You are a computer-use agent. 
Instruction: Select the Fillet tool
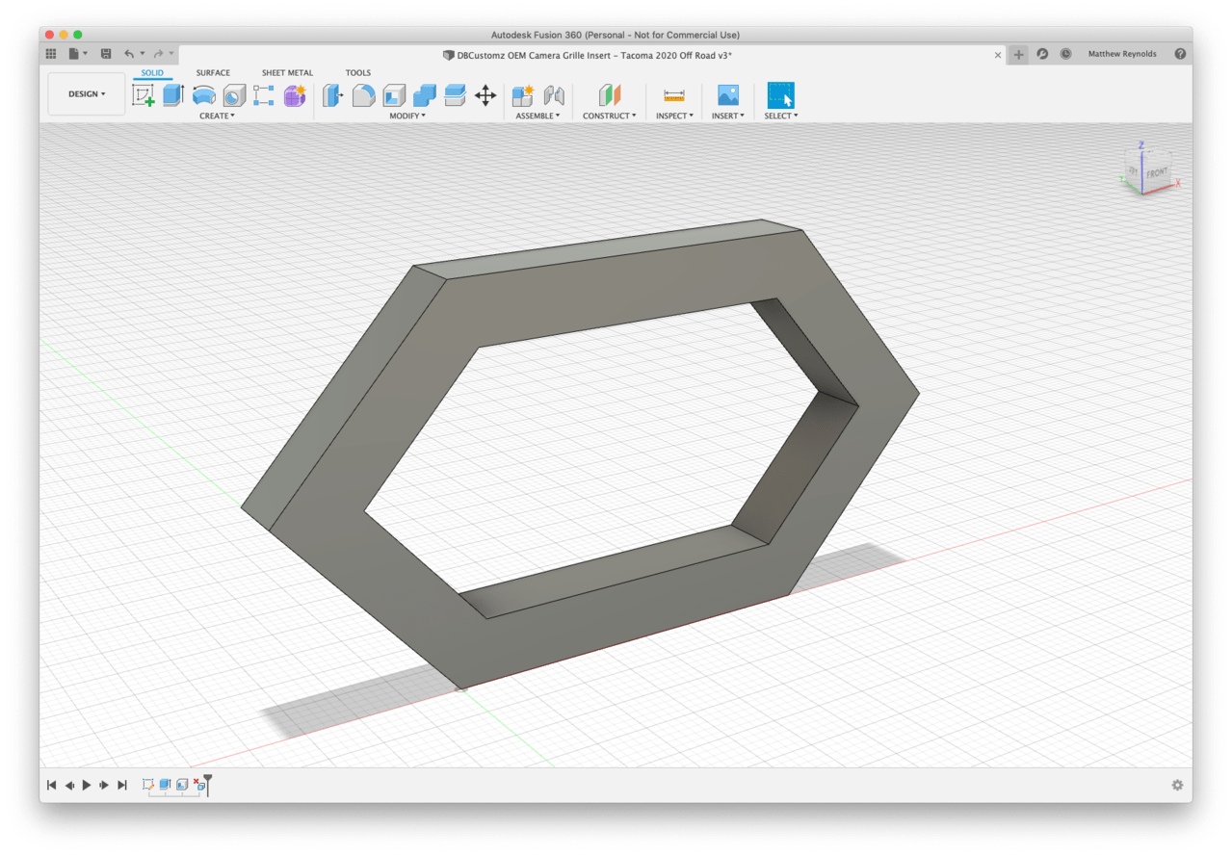pyautogui.click(x=363, y=95)
